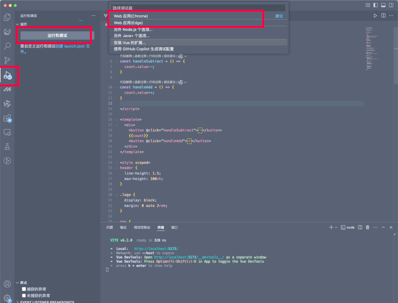Click the run file play icon in editor toolbar
This screenshot has width=398, height=303.
coord(375,16)
